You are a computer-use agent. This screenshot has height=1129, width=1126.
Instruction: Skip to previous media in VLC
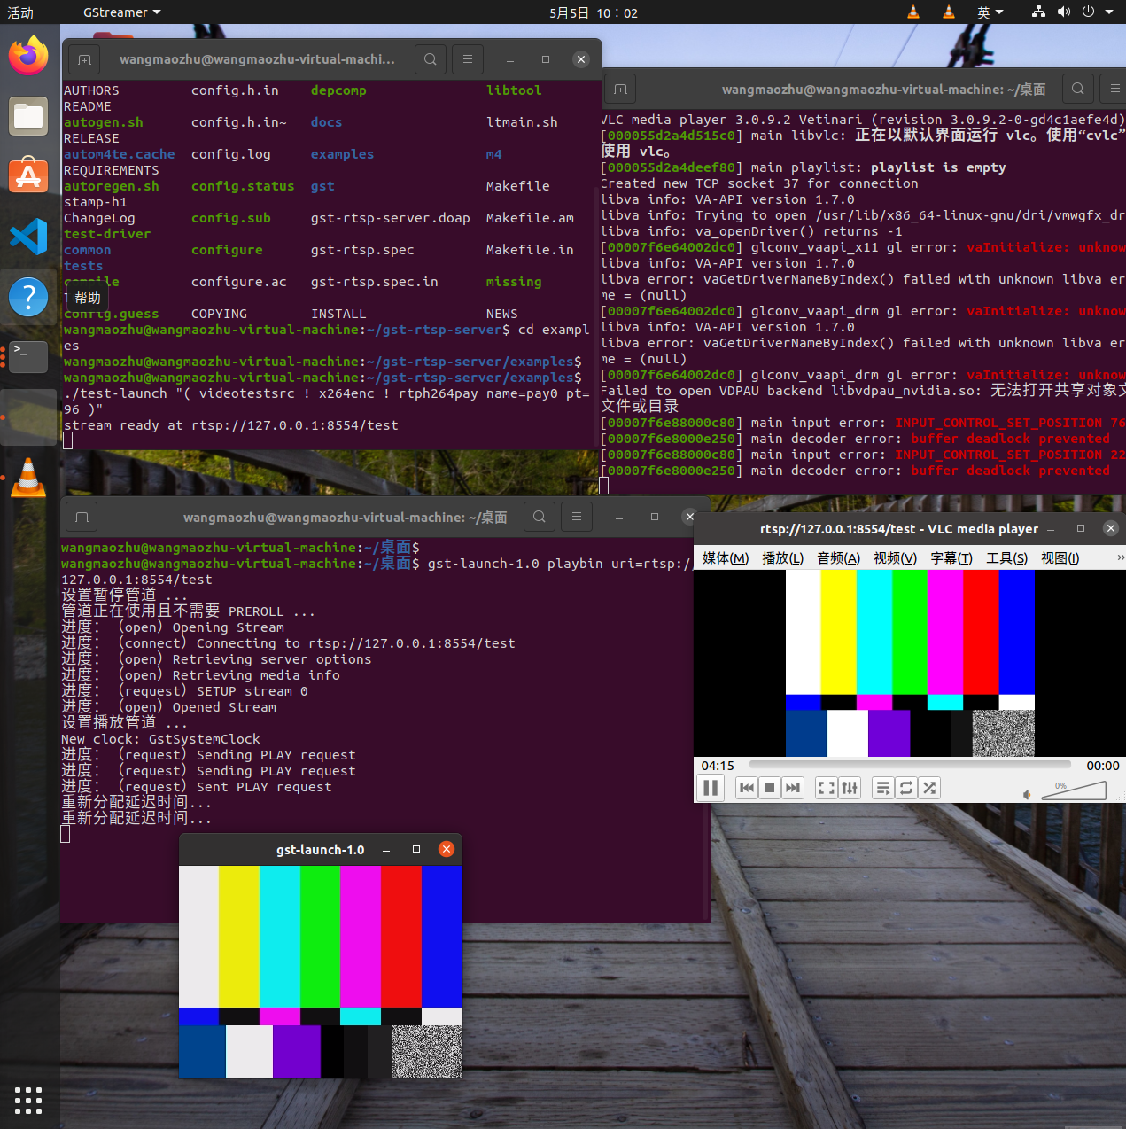click(x=747, y=788)
